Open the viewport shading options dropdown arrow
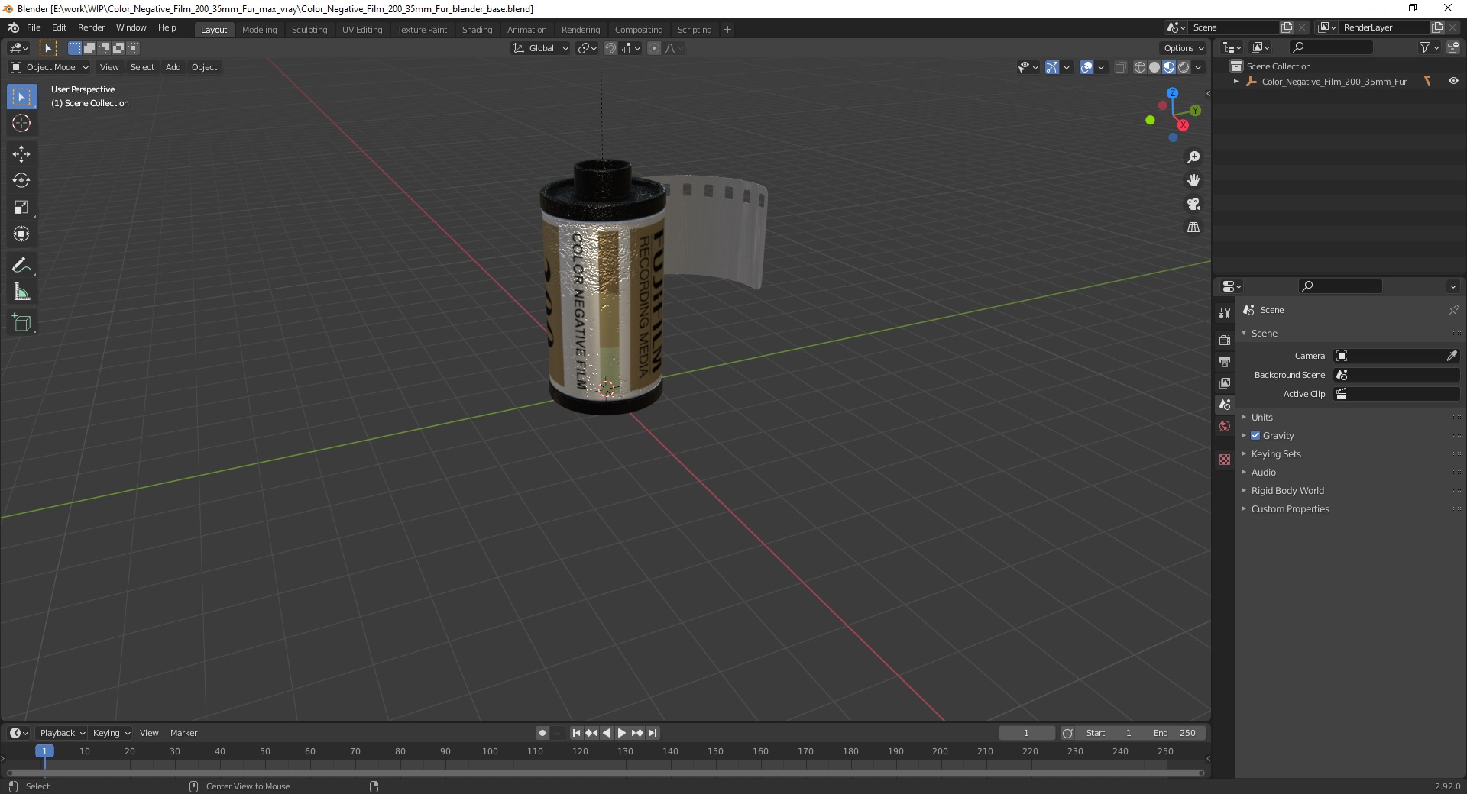The width and height of the screenshot is (1467, 794). [x=1199, y=67]
